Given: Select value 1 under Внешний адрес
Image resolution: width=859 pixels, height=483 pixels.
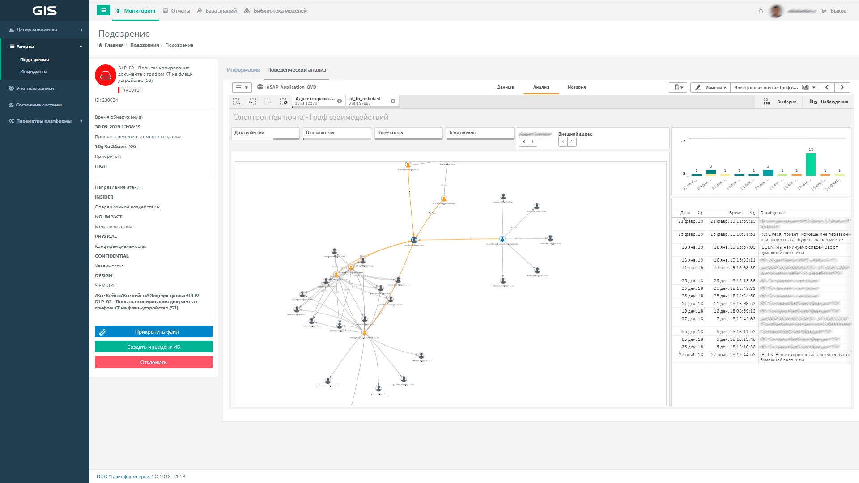Looking at the screenshot, I should (572, 142).
